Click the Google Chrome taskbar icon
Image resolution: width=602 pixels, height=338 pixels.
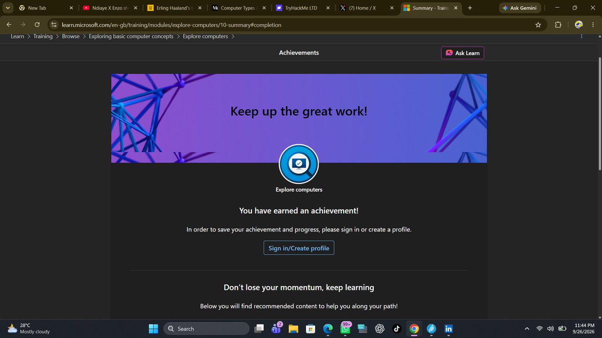tap(414, 328)
